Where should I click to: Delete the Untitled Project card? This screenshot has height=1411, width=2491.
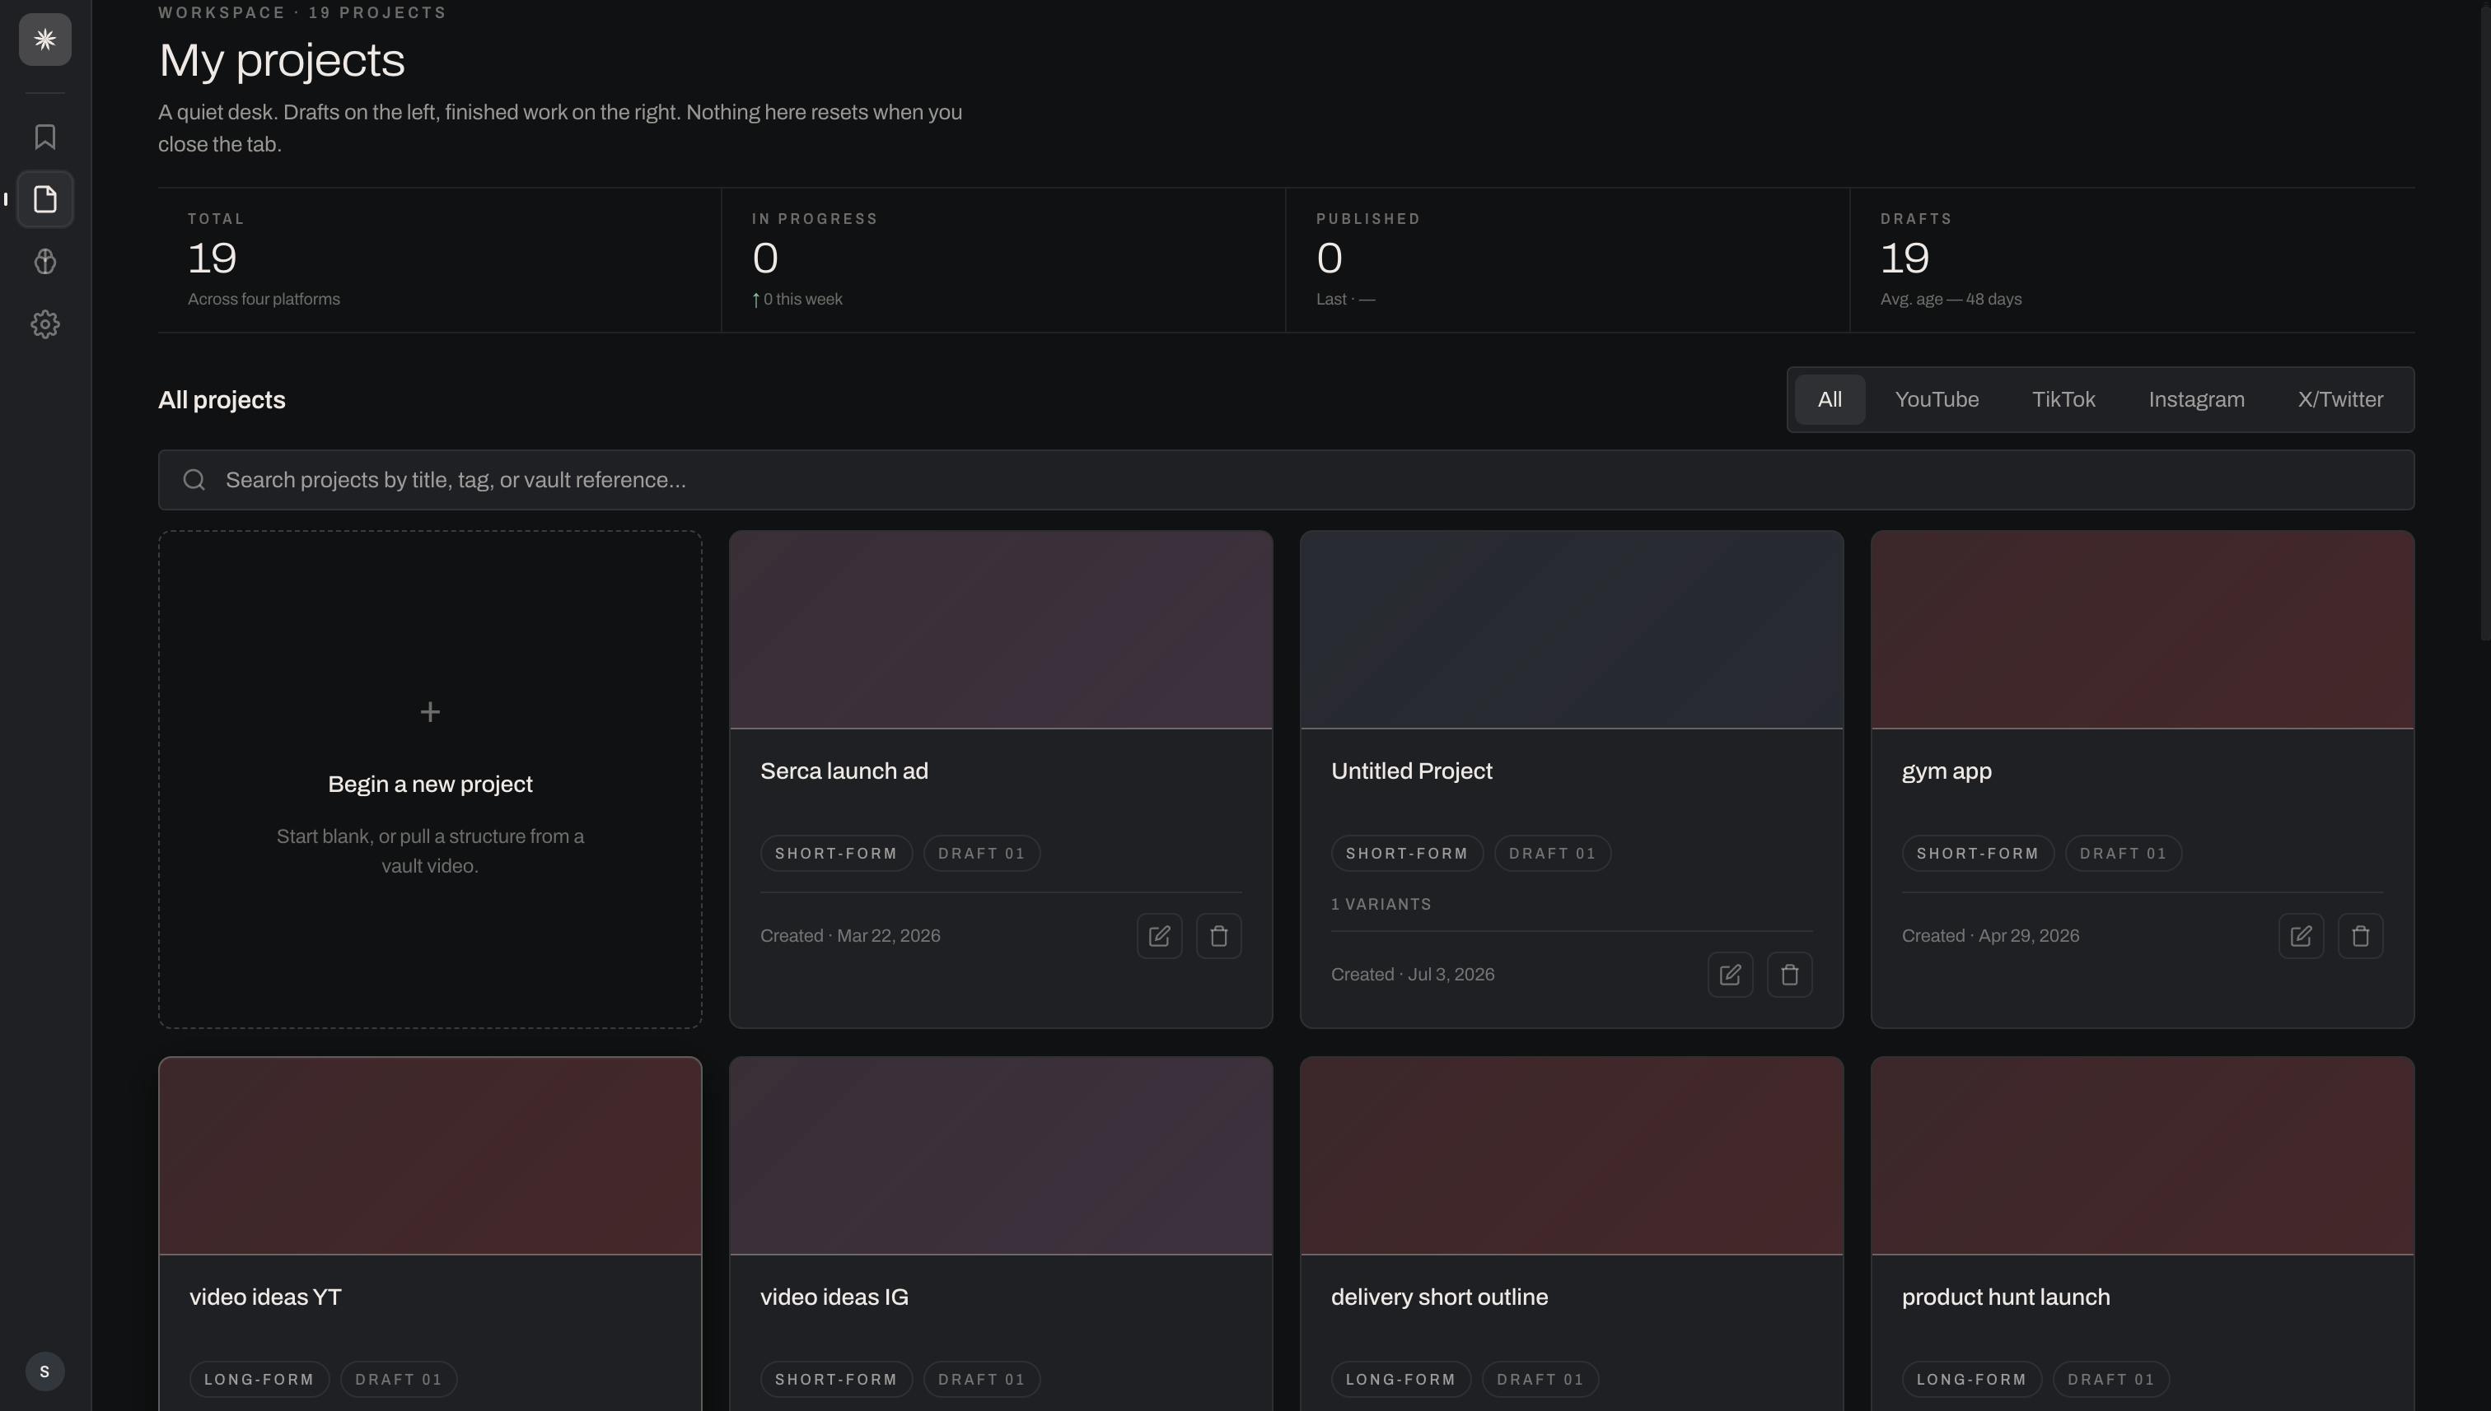1790,975
